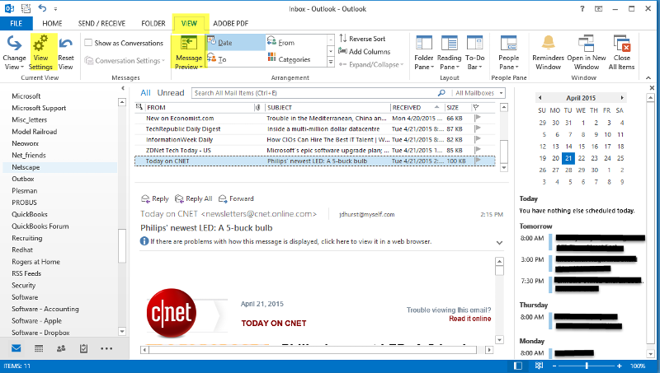
Task: Click Add Columns
Action: point(365,52)
